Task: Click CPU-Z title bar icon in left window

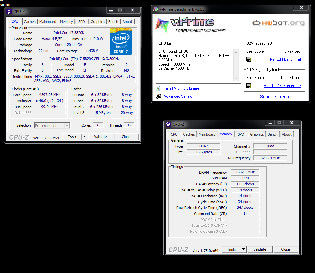Action: pyautogui.click(x=9, y=12)
